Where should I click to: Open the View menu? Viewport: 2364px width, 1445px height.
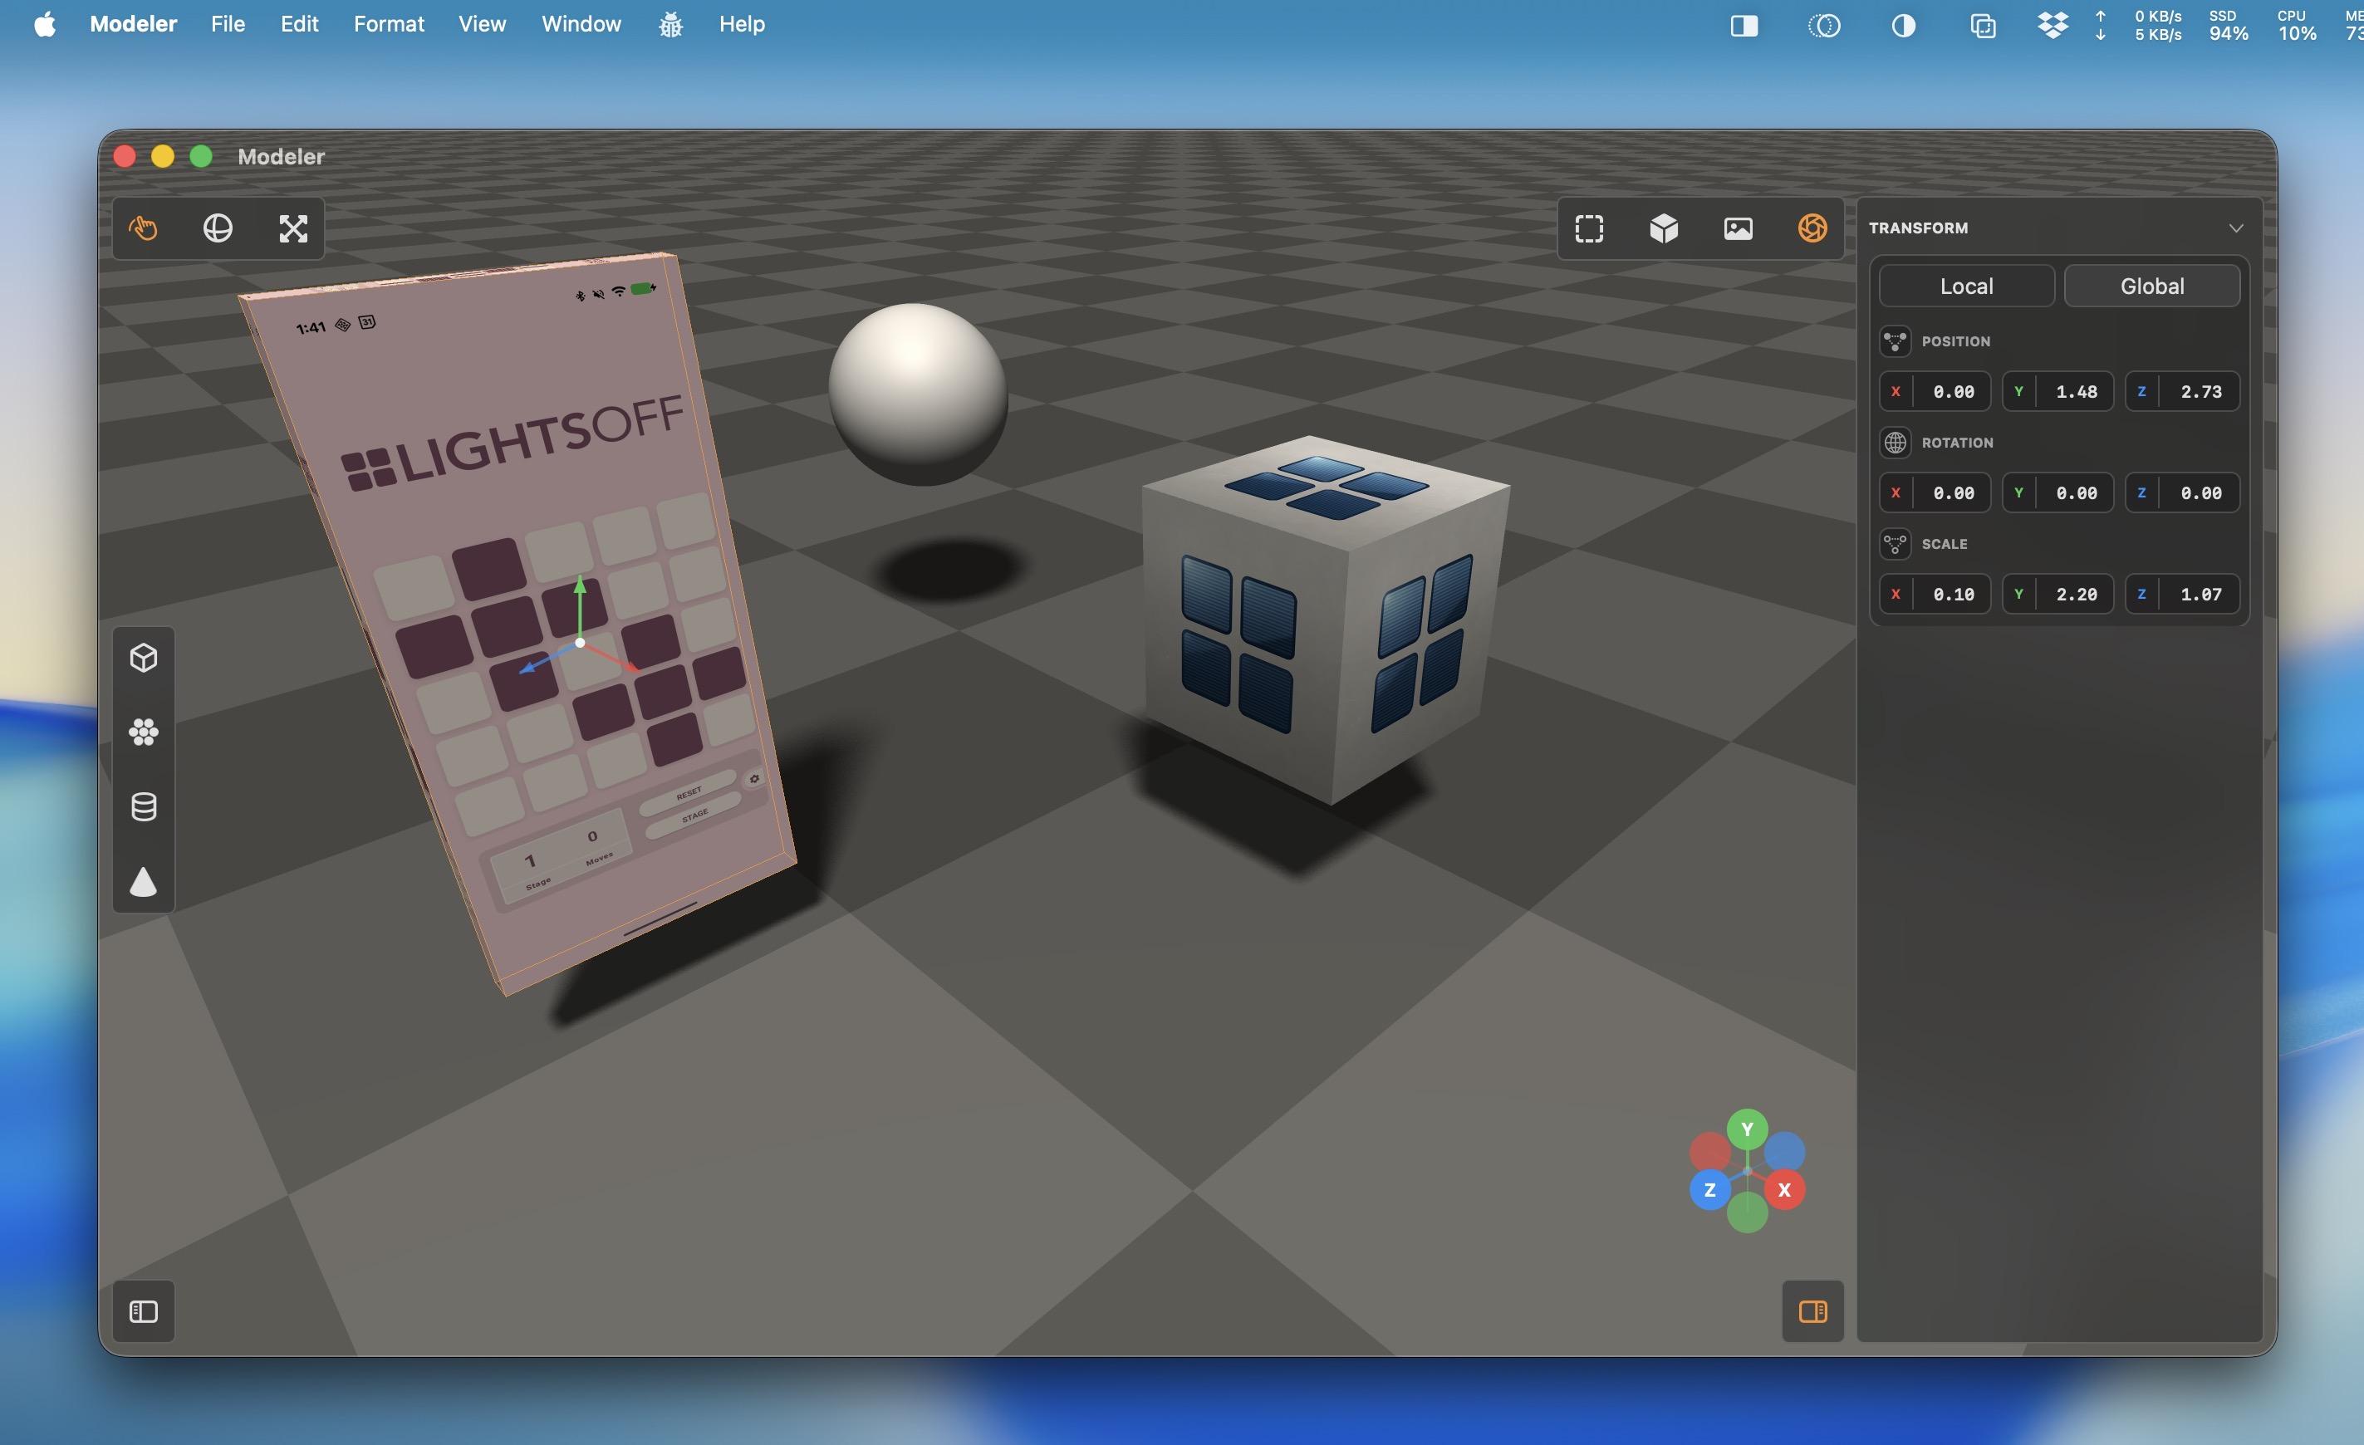pyautogui.click(x=482, y=24)
